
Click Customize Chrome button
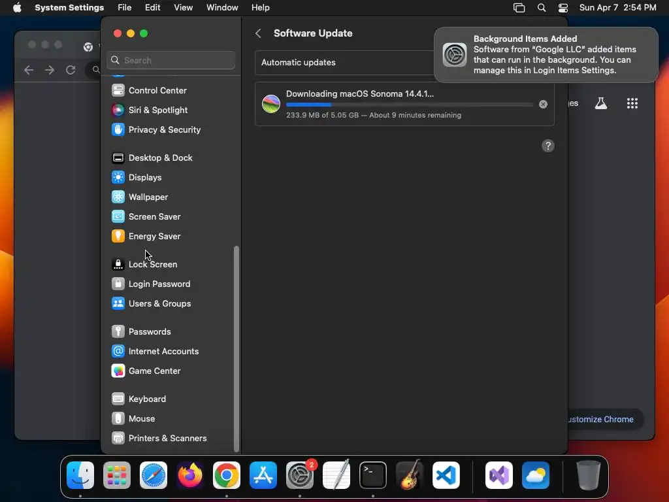click(604, 419)
